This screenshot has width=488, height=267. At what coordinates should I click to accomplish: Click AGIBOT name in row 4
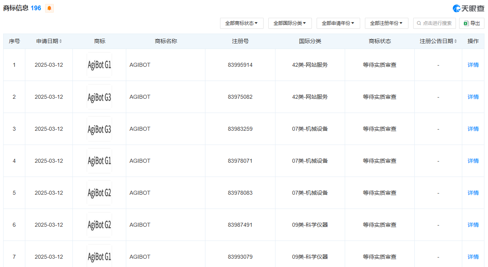pyautogui.click(x=140, y=161)
